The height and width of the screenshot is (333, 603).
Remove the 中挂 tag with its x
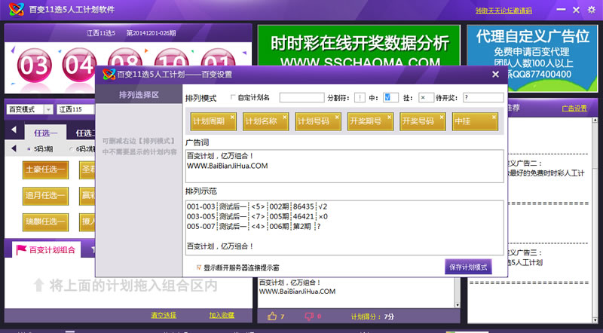coord(494,117)
